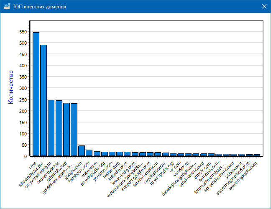Click the ru.wikipedia.org axis label
This screenshot has height=209, width=271.
[161, 173]
